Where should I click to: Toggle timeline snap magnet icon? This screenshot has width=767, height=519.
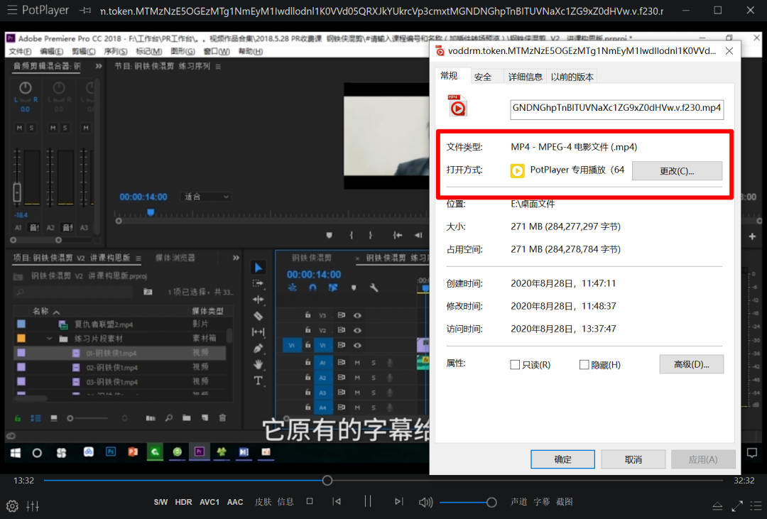pyautogui.click(x=312, y=288)
